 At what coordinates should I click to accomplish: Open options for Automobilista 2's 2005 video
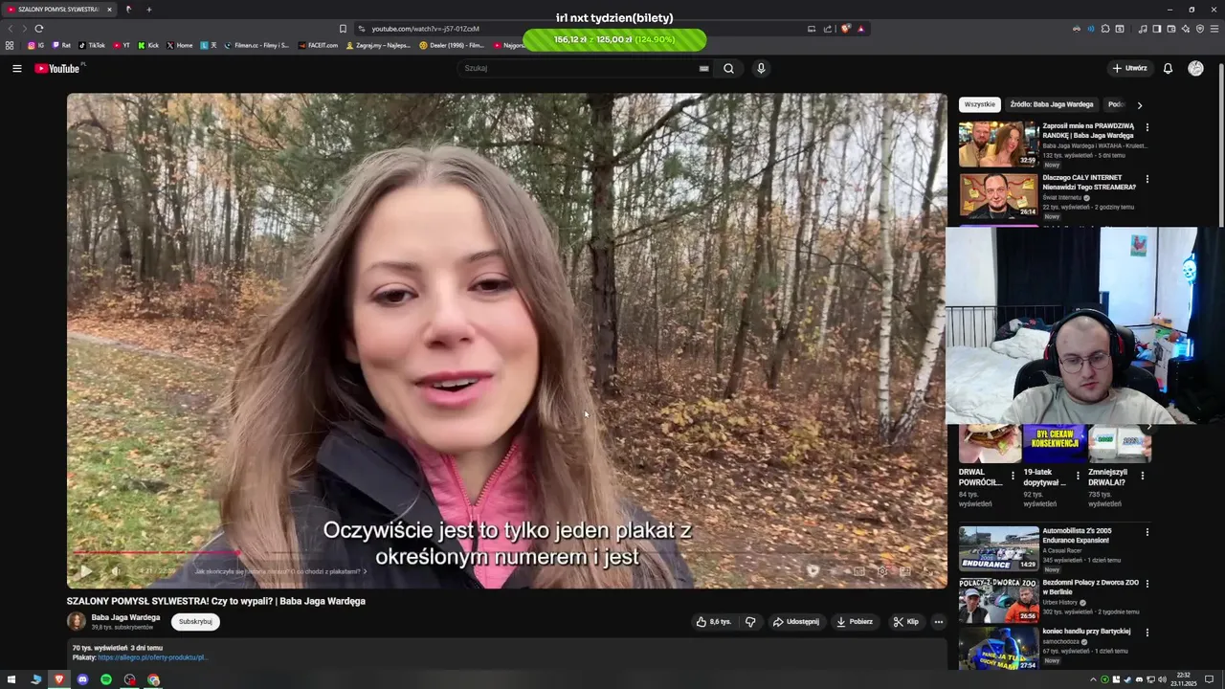1147,532
